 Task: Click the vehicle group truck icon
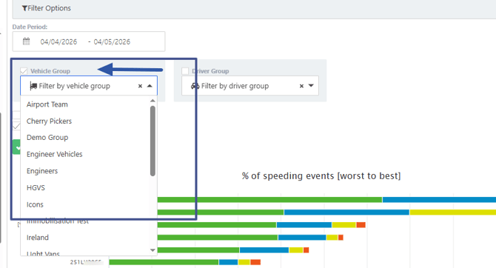coord(33,86)
